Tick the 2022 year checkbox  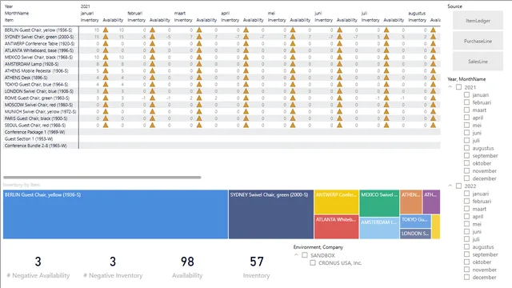tap(458, 186)
